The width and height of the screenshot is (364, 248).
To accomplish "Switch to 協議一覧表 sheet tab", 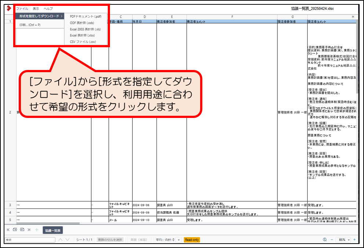I will [53, 230].
